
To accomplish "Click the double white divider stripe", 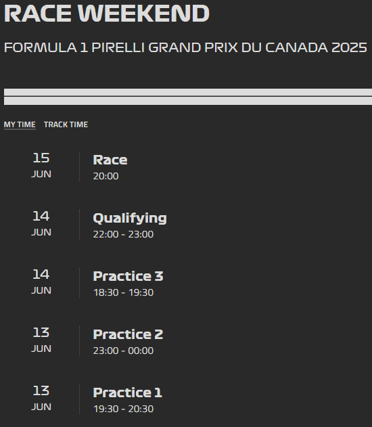I will 188,97.
